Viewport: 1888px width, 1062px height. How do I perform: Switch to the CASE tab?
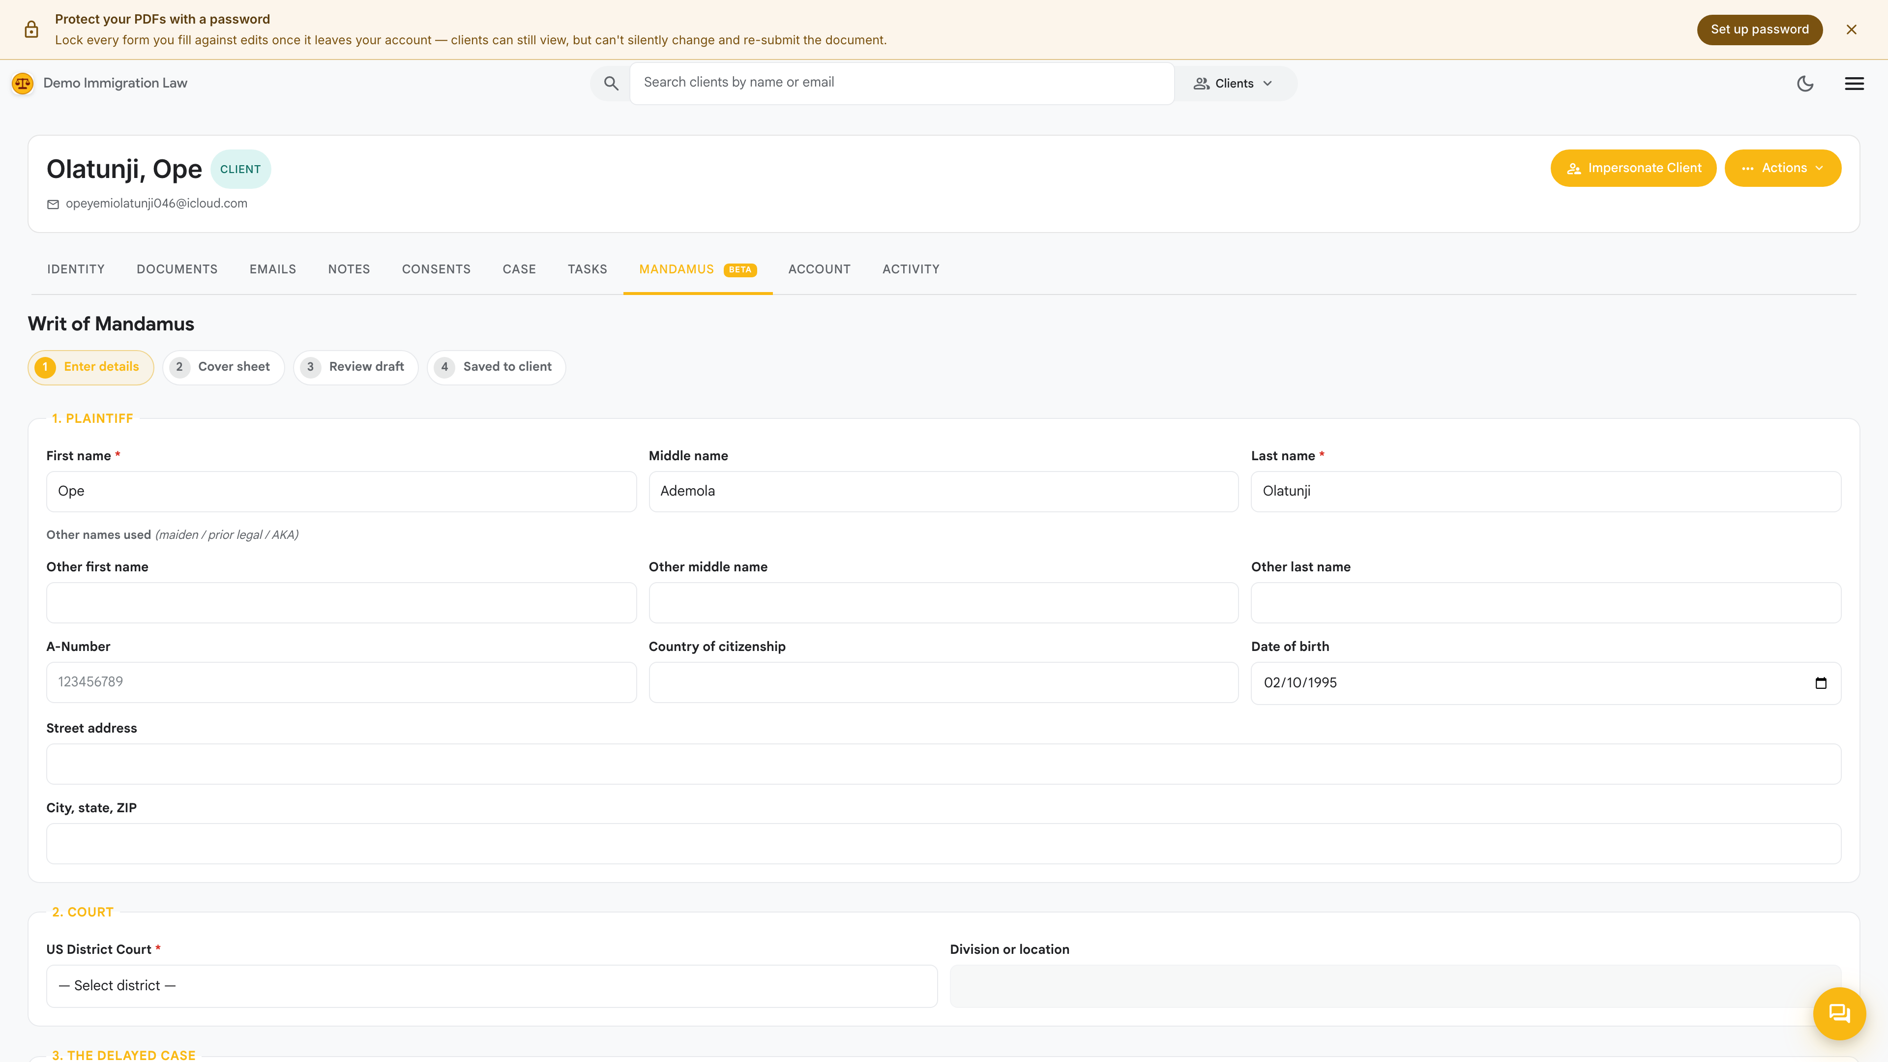(519, 269)
